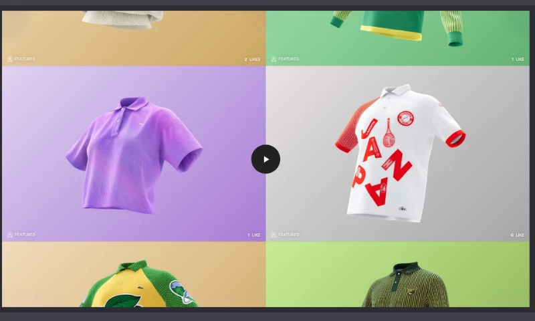The image size is (535, 321).
Task: Click Featured badge icon on purple tile
Action: (10, 235)
